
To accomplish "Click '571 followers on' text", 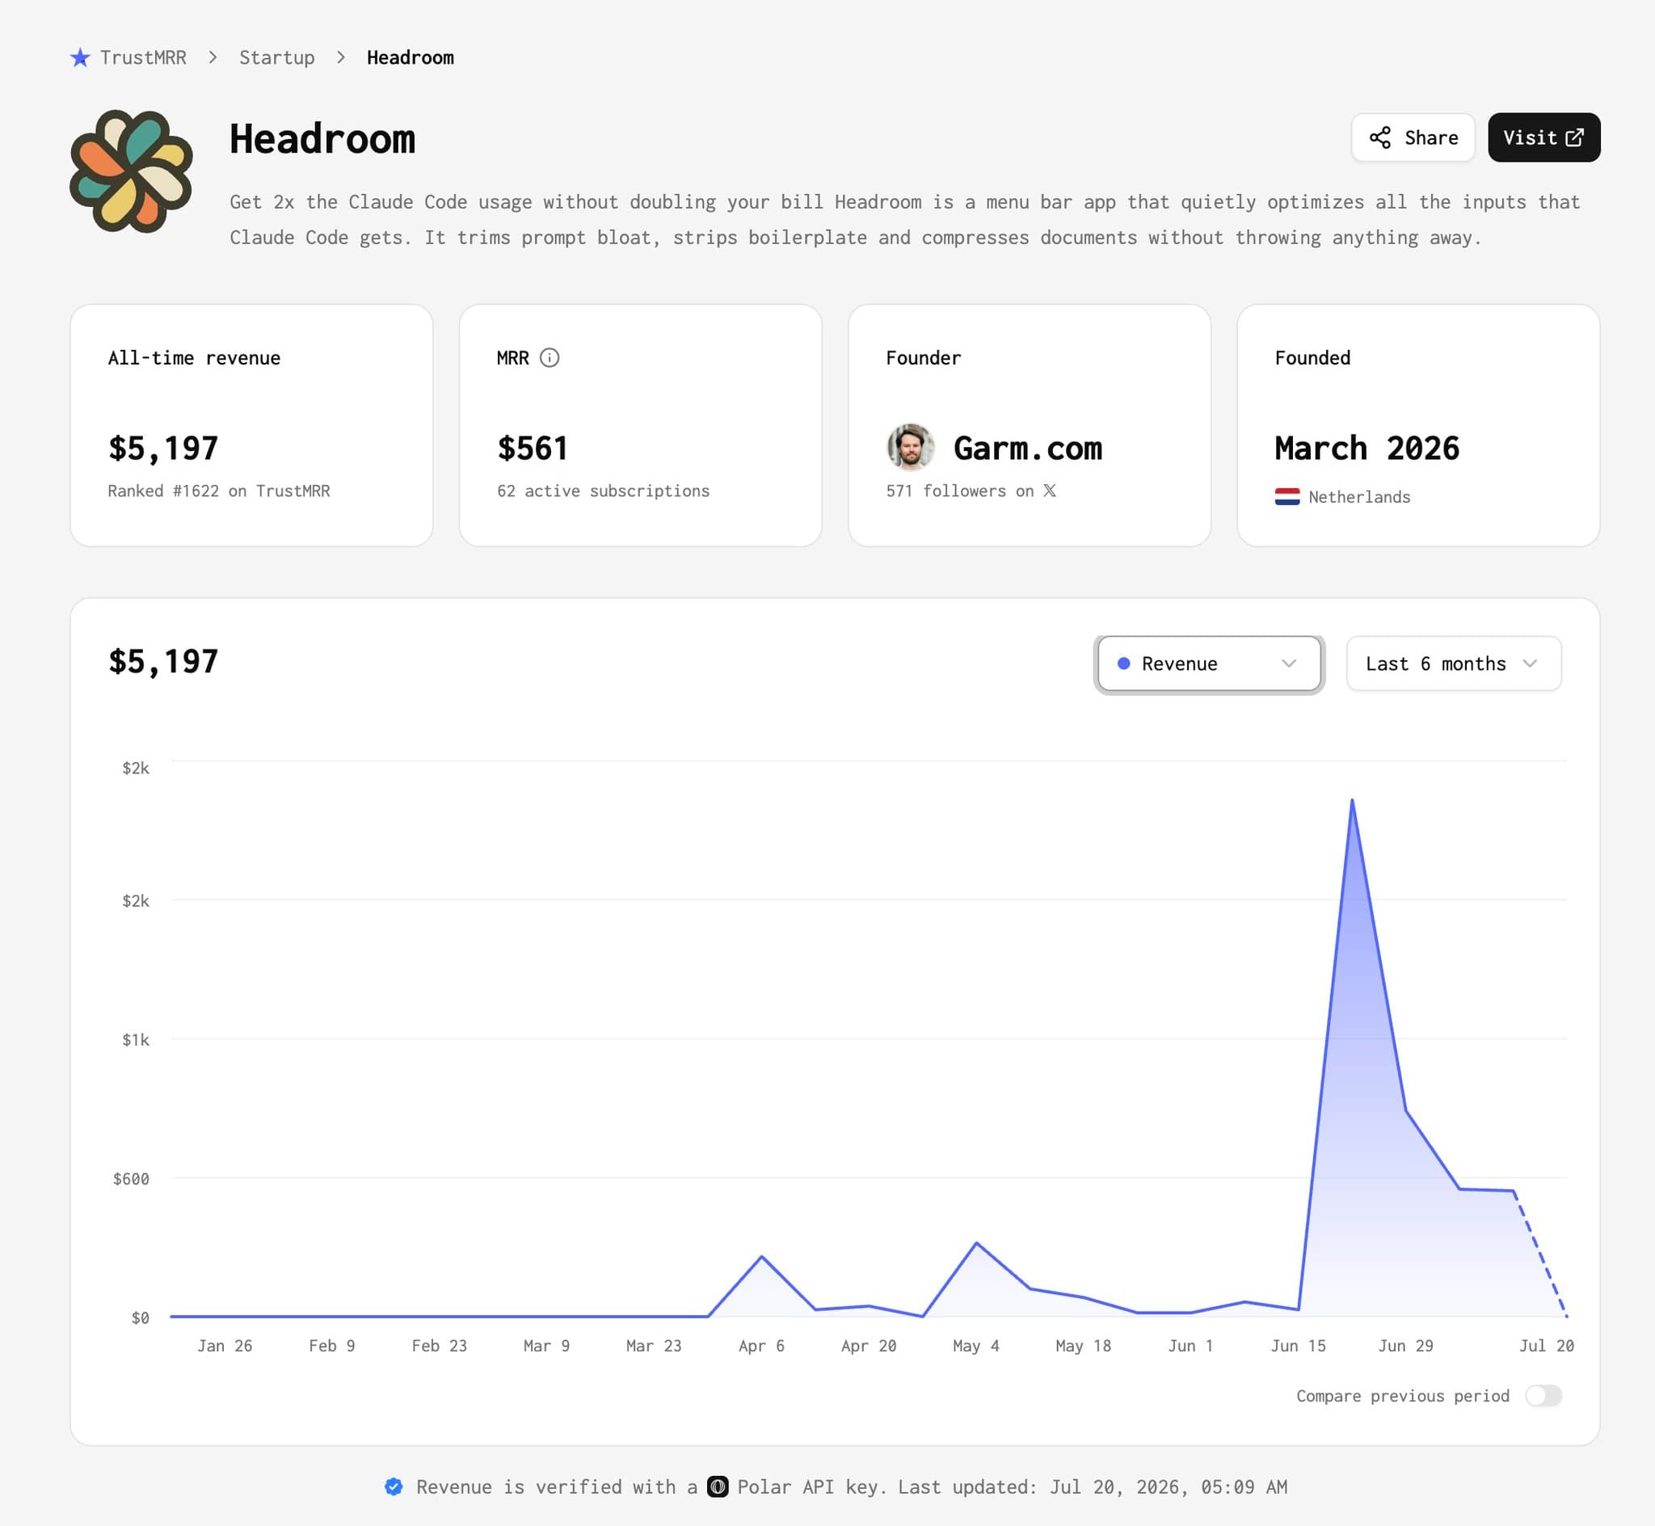I will click(959, 491).
